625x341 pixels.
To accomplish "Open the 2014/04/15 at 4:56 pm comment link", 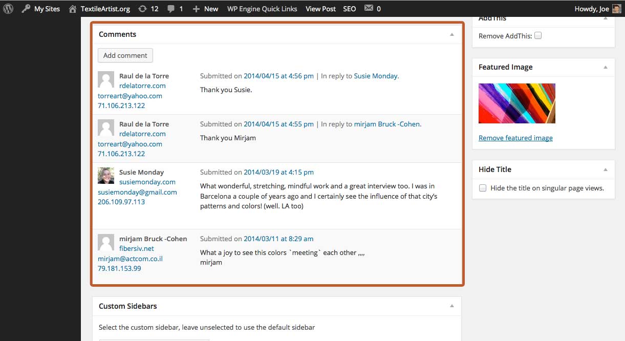I will pos(278,76).
